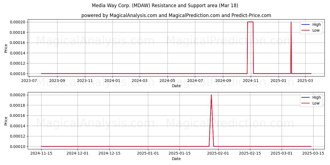
Task: Click the 2024-11-15 tick label on bottom axis
Action: point(41,153)
